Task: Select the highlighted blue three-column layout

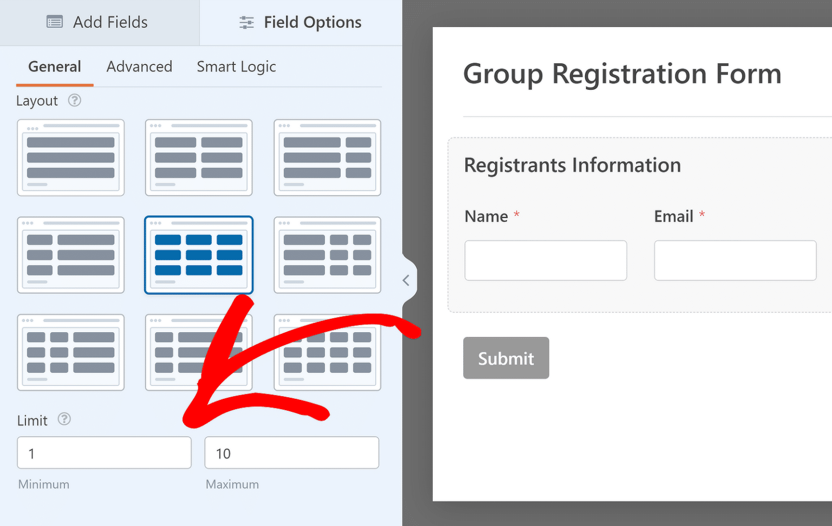Action: tap(199, 255)
